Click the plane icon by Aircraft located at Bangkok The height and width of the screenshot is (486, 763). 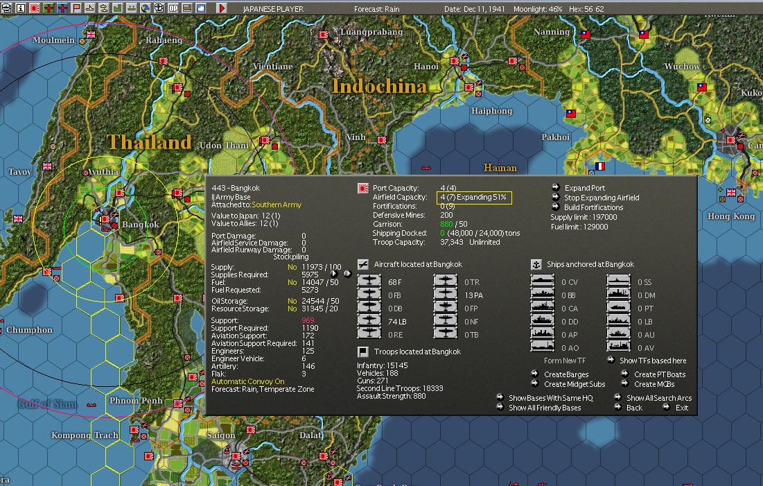[x=363, y=264]
